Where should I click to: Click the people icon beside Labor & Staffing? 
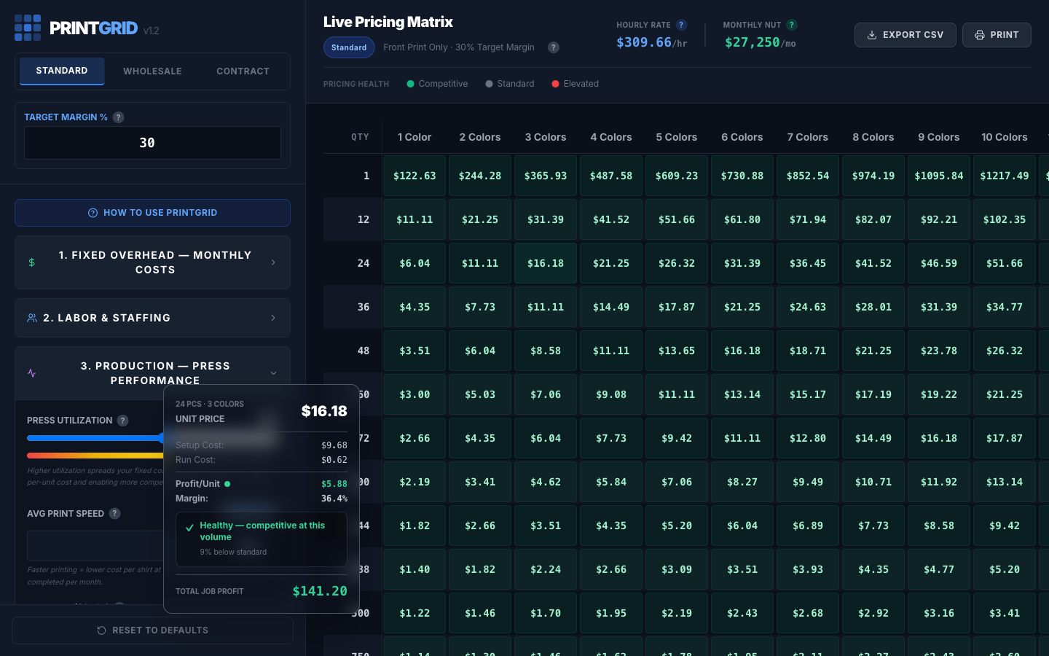(x=31, y=317)
